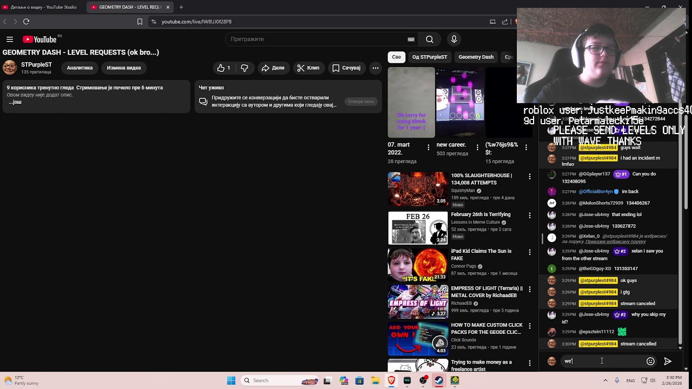Reload the page in the browser
This screenshot has height=389, width=692.
(x=26, y=22)
